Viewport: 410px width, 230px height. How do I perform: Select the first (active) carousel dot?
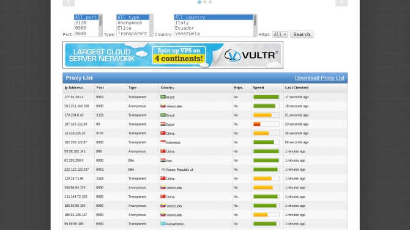[x=199, y=2]
